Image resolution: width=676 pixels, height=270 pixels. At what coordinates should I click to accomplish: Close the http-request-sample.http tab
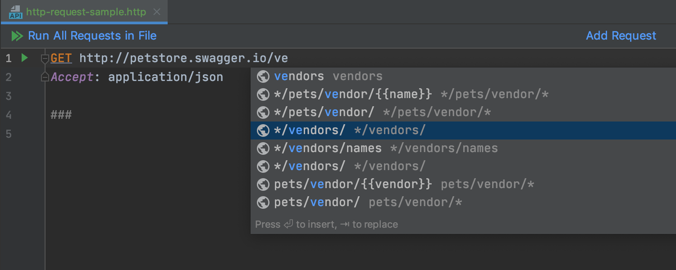point(157,12)
